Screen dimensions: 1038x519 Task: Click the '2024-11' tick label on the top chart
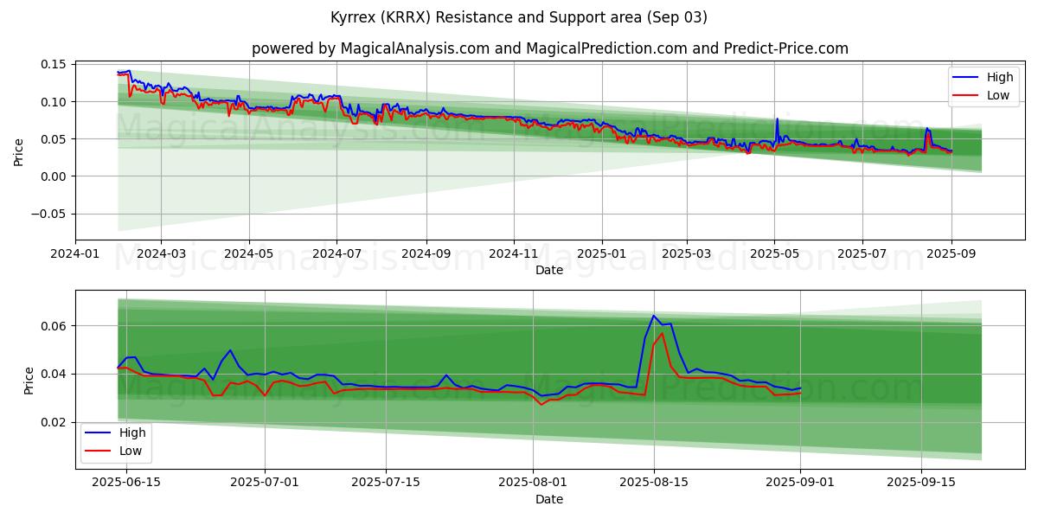(x=514, y=253)
